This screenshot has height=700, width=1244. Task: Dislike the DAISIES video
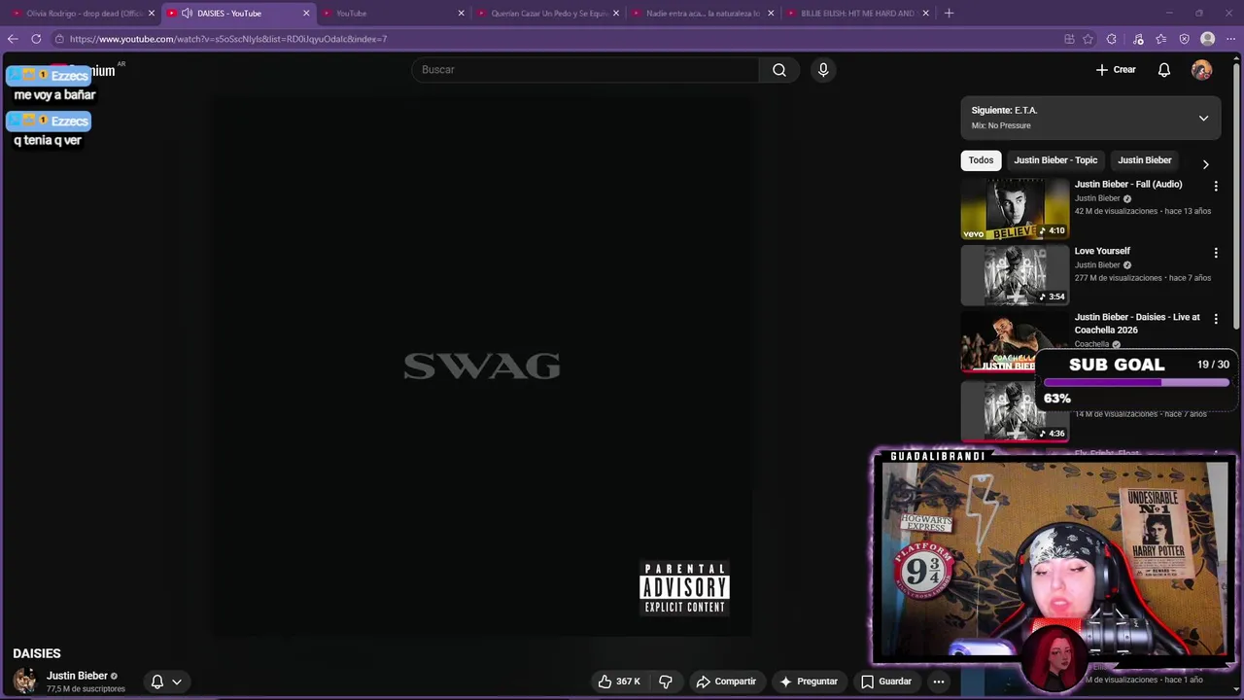pos(666,682)
